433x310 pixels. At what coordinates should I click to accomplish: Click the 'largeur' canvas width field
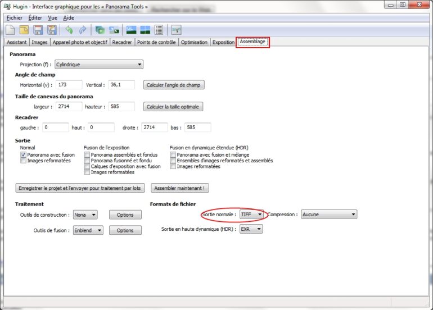(69, 106)
